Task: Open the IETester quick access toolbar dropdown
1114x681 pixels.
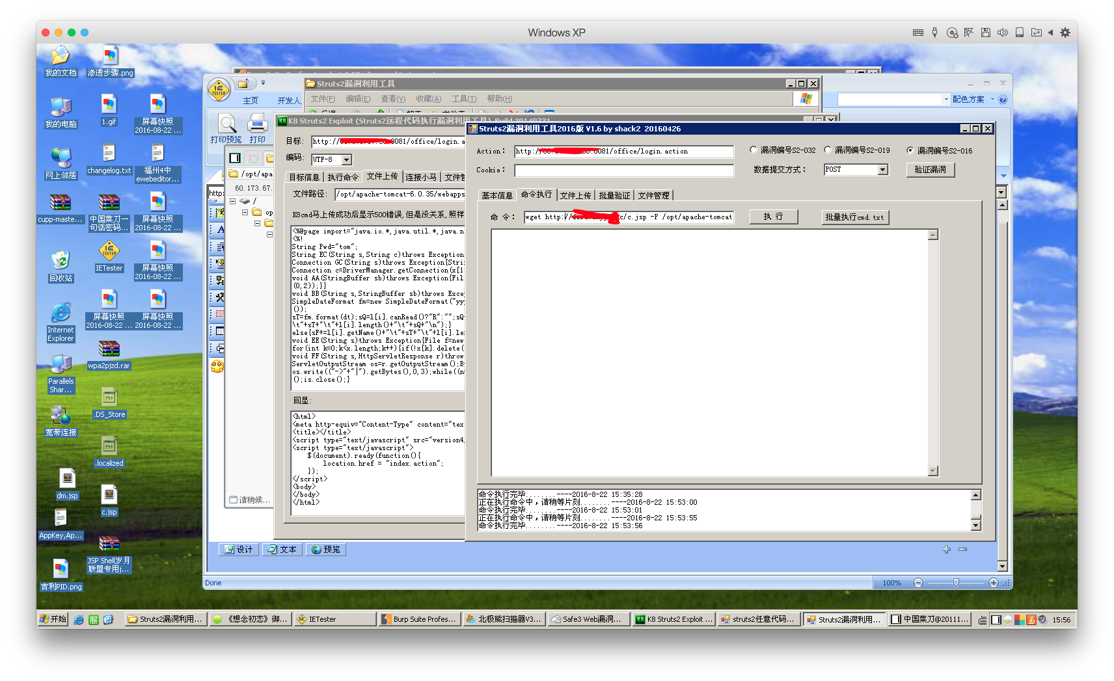Action: pyautogui.click(x=264, y=83)
